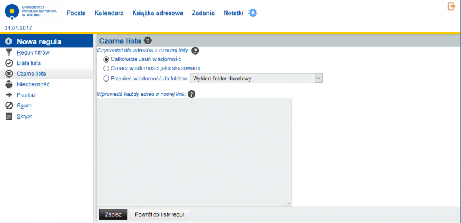Open the Kalendarz menu
This screenshot has width=461, height=223.
[x=109, y=13]
